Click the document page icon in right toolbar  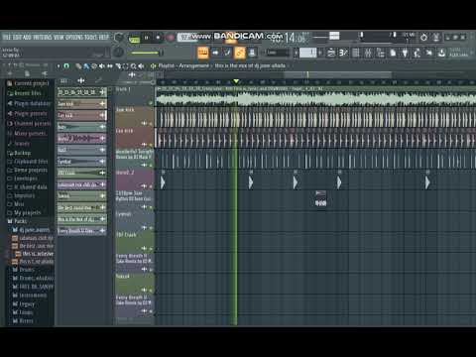pos(393,53)
